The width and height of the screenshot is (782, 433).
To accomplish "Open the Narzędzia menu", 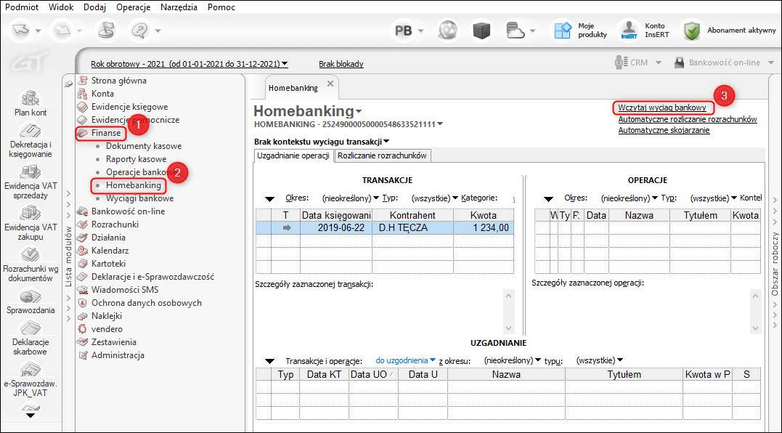I will click(179, 7).
